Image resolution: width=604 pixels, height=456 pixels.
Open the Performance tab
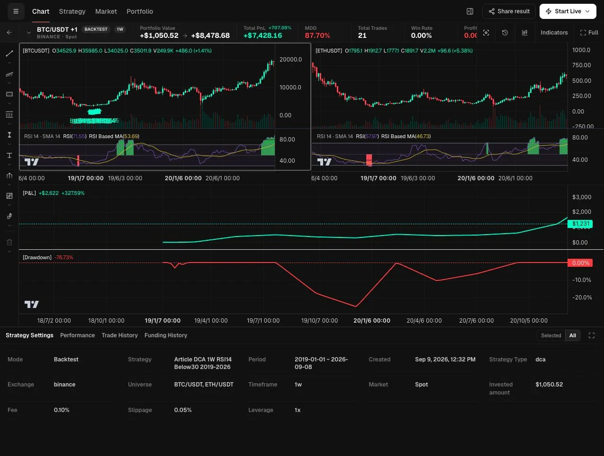tap(77, 335)
